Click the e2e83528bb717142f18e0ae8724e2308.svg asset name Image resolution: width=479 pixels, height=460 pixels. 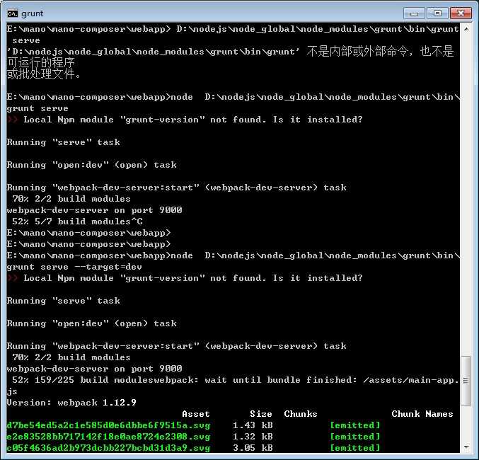click(108, 437)
